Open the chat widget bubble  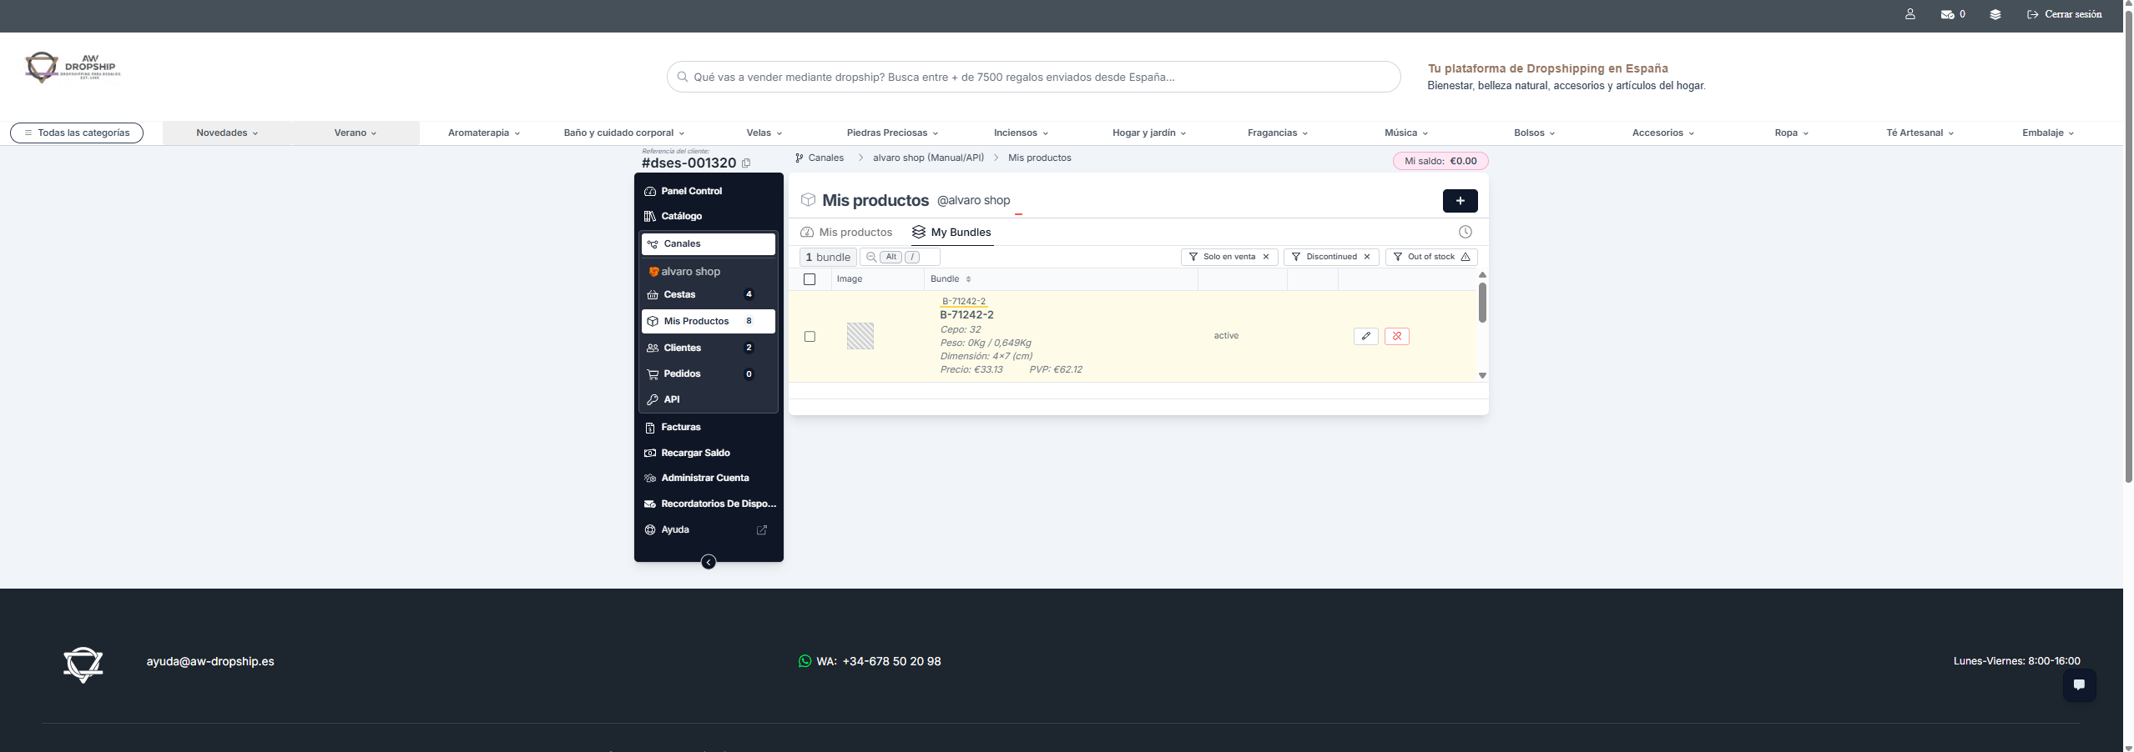2079,685
